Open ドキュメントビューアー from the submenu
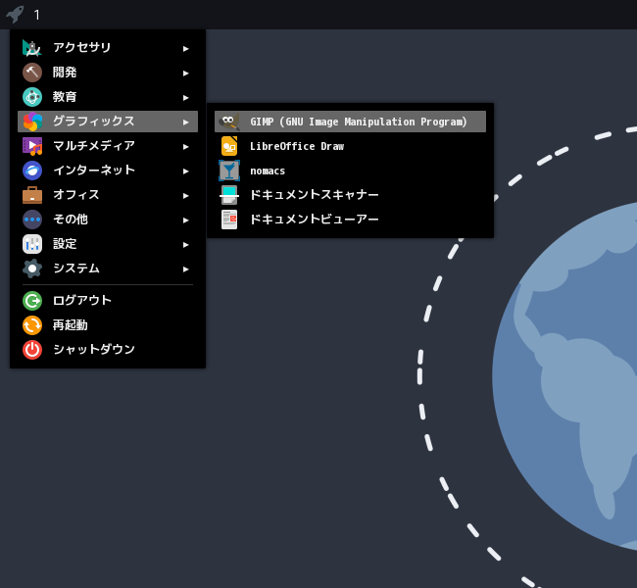Screen dimensions: 637x588 pyautogui.click(x=350, y=220)
